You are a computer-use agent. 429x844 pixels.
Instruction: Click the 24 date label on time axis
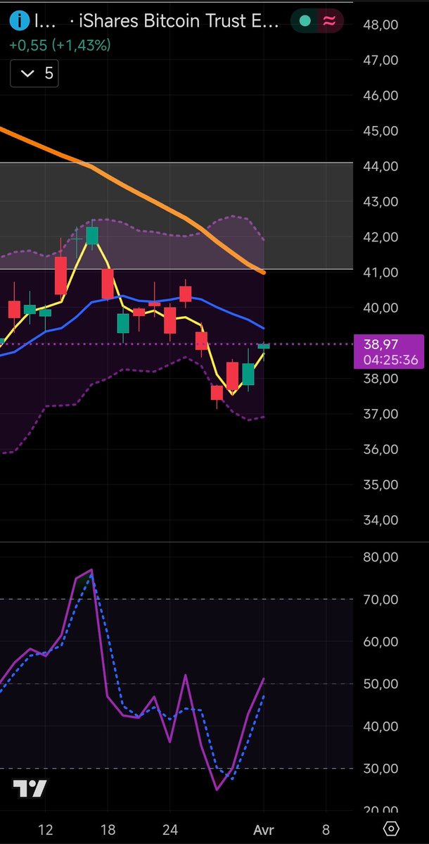(x=170, y=829)
